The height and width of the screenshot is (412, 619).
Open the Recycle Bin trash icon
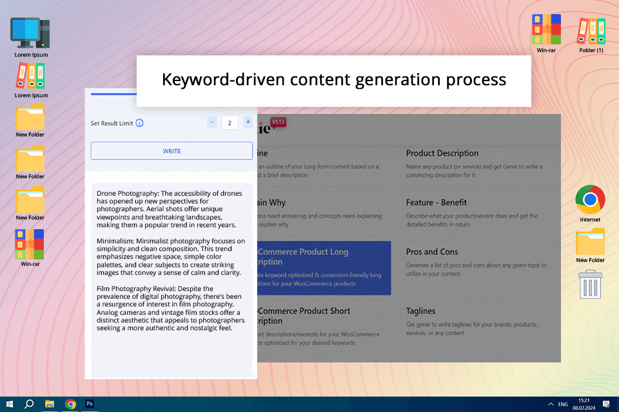click(590, 285)
